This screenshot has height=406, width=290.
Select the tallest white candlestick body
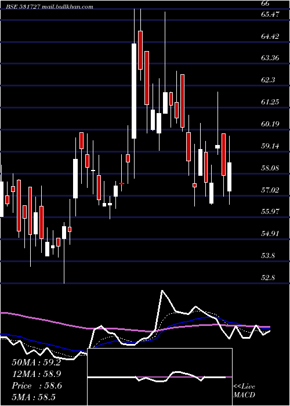(134, 91)
